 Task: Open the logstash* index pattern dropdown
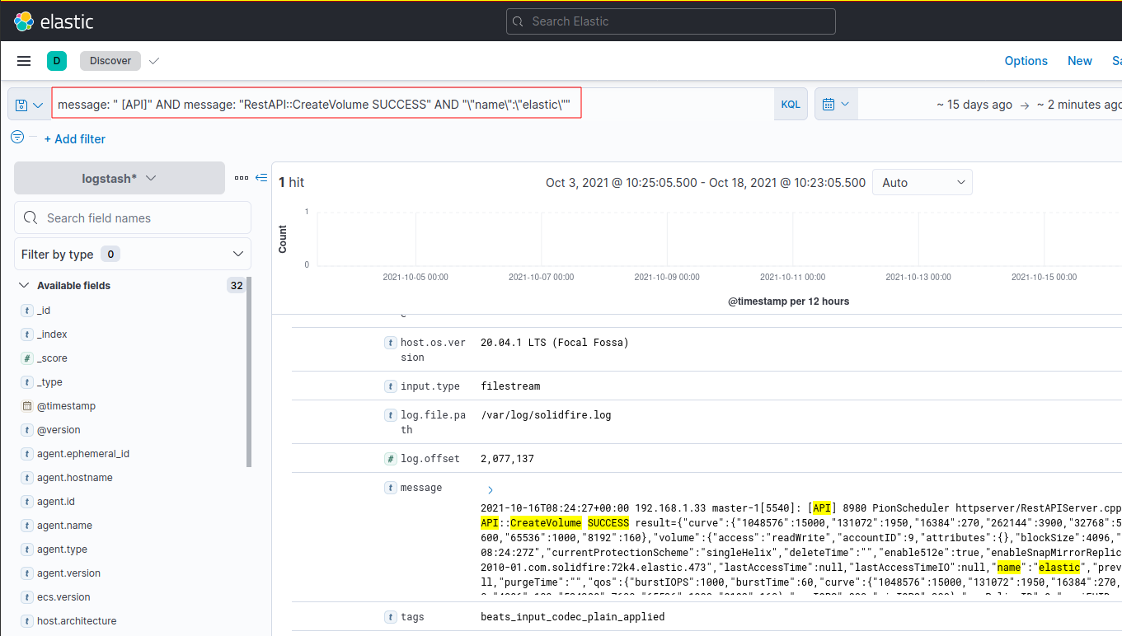point(120,178)
